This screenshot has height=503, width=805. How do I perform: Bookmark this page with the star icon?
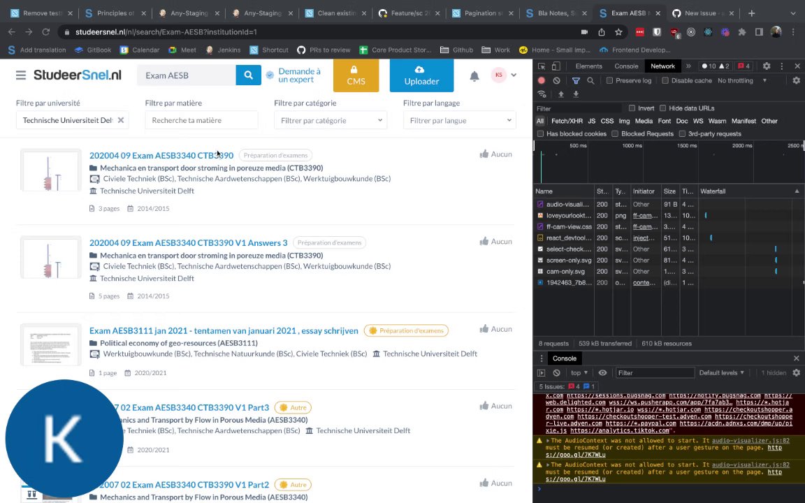click(x=618, y=32)
